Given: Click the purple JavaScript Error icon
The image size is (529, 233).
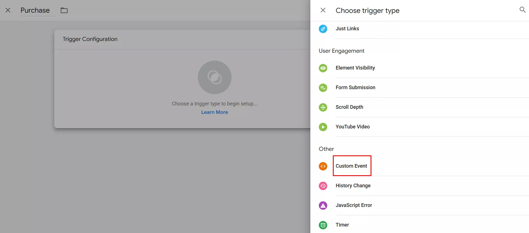Looking at the screenshot, I should coord(323,206).
